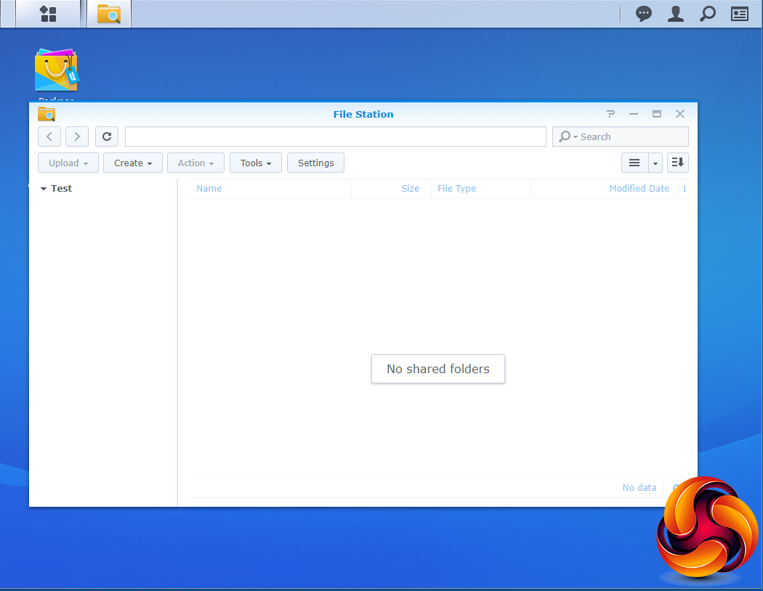The height and width of the screenshot is (591, 763).
Task: Collapse the Test tree node arrow
Action: point(44,189)
